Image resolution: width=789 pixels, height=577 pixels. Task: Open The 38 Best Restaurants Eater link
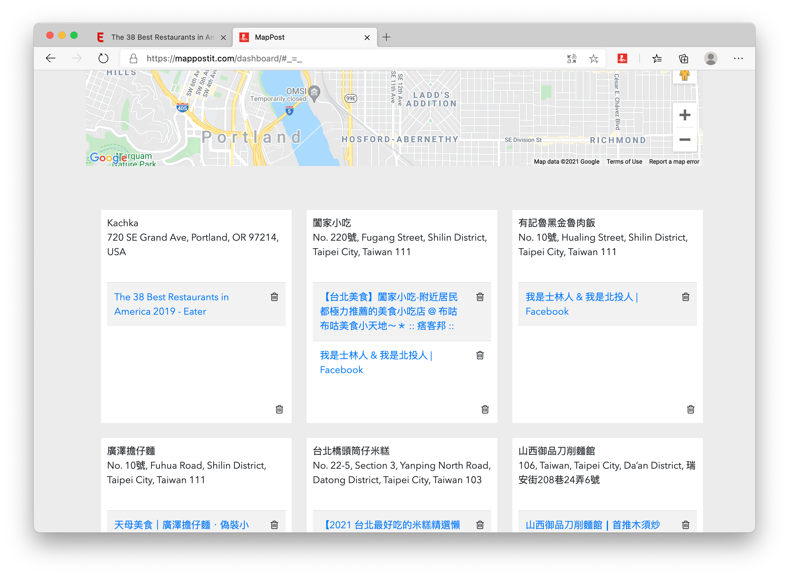171,304
